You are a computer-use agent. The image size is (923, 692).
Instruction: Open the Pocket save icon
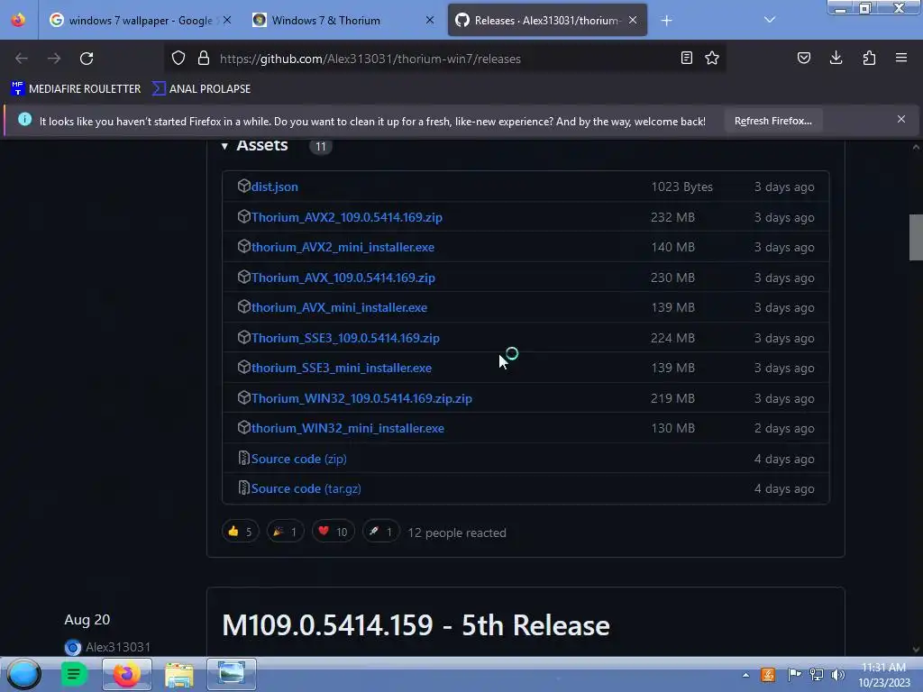point(804,59)
